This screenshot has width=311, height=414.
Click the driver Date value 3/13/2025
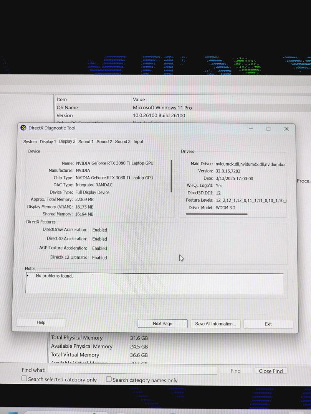click(234, 179)
